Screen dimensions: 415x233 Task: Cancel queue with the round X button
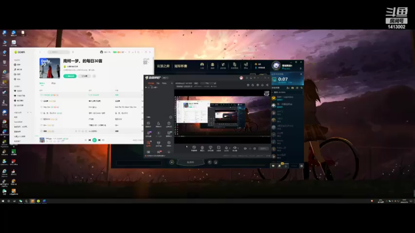(172, 162)
